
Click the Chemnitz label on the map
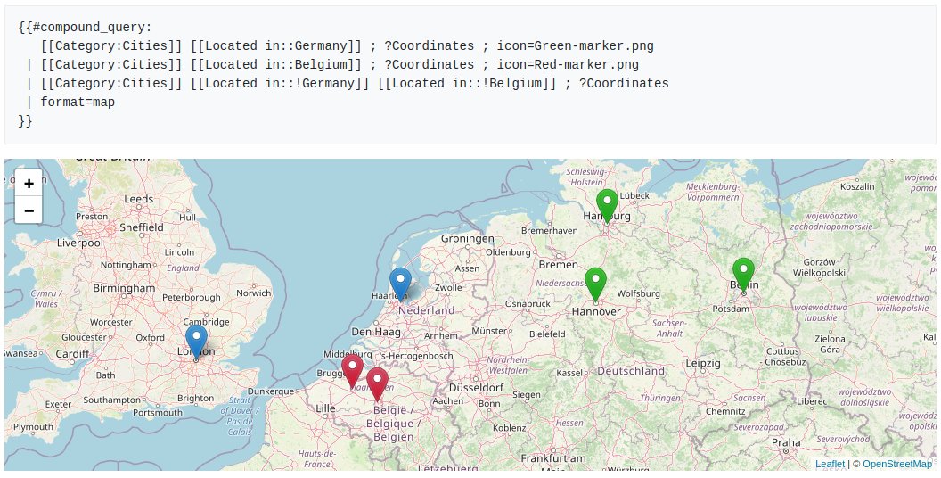click(725, 411)
